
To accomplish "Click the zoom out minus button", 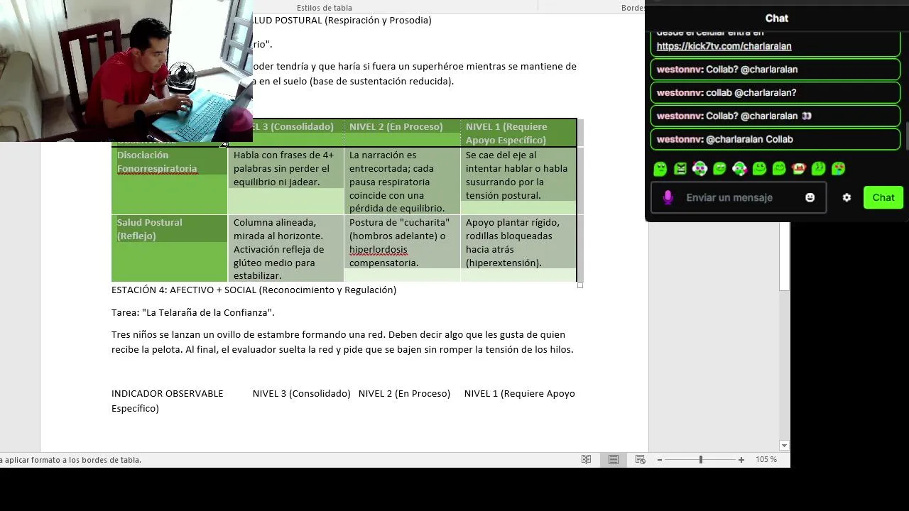I will [x=660, y=460].
